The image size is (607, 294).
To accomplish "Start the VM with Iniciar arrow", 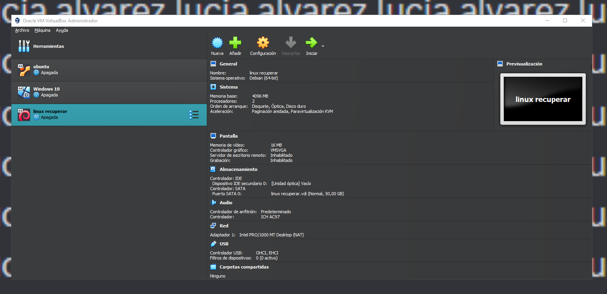I will click(x=311, y=43).
